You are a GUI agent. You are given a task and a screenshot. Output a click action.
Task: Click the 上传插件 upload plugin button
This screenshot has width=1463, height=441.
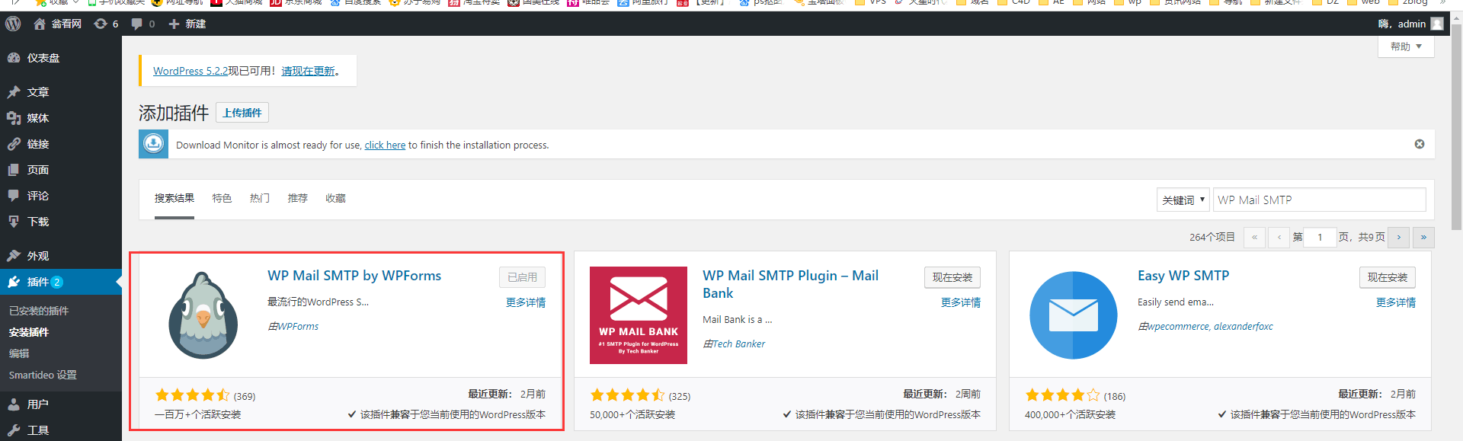242,113
